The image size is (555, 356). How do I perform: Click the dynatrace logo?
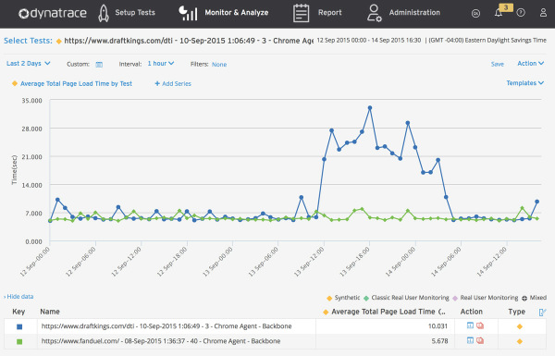(53, 13)
